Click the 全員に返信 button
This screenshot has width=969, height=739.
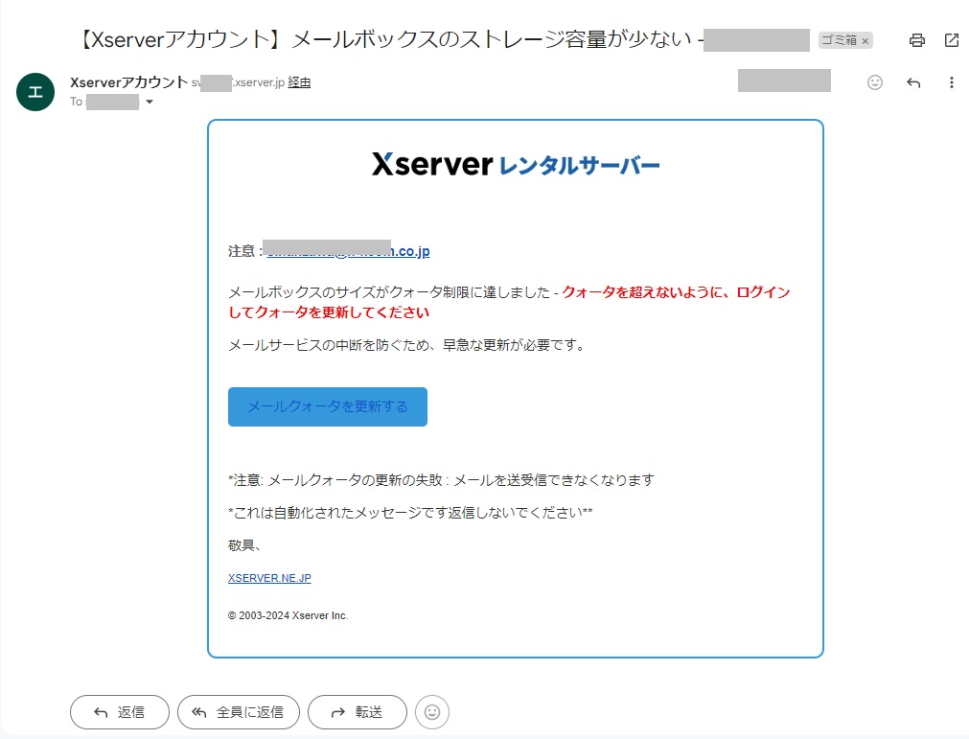[x=239, y=712]
